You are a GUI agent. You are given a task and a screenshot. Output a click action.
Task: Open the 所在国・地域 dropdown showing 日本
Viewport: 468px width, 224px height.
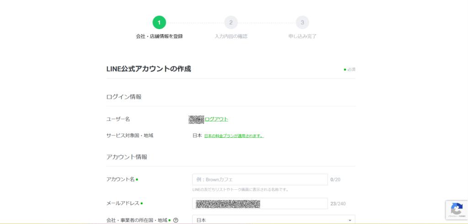(274, 220)
